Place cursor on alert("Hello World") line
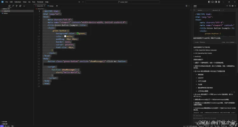238x127 pixels. click(68, 72)
